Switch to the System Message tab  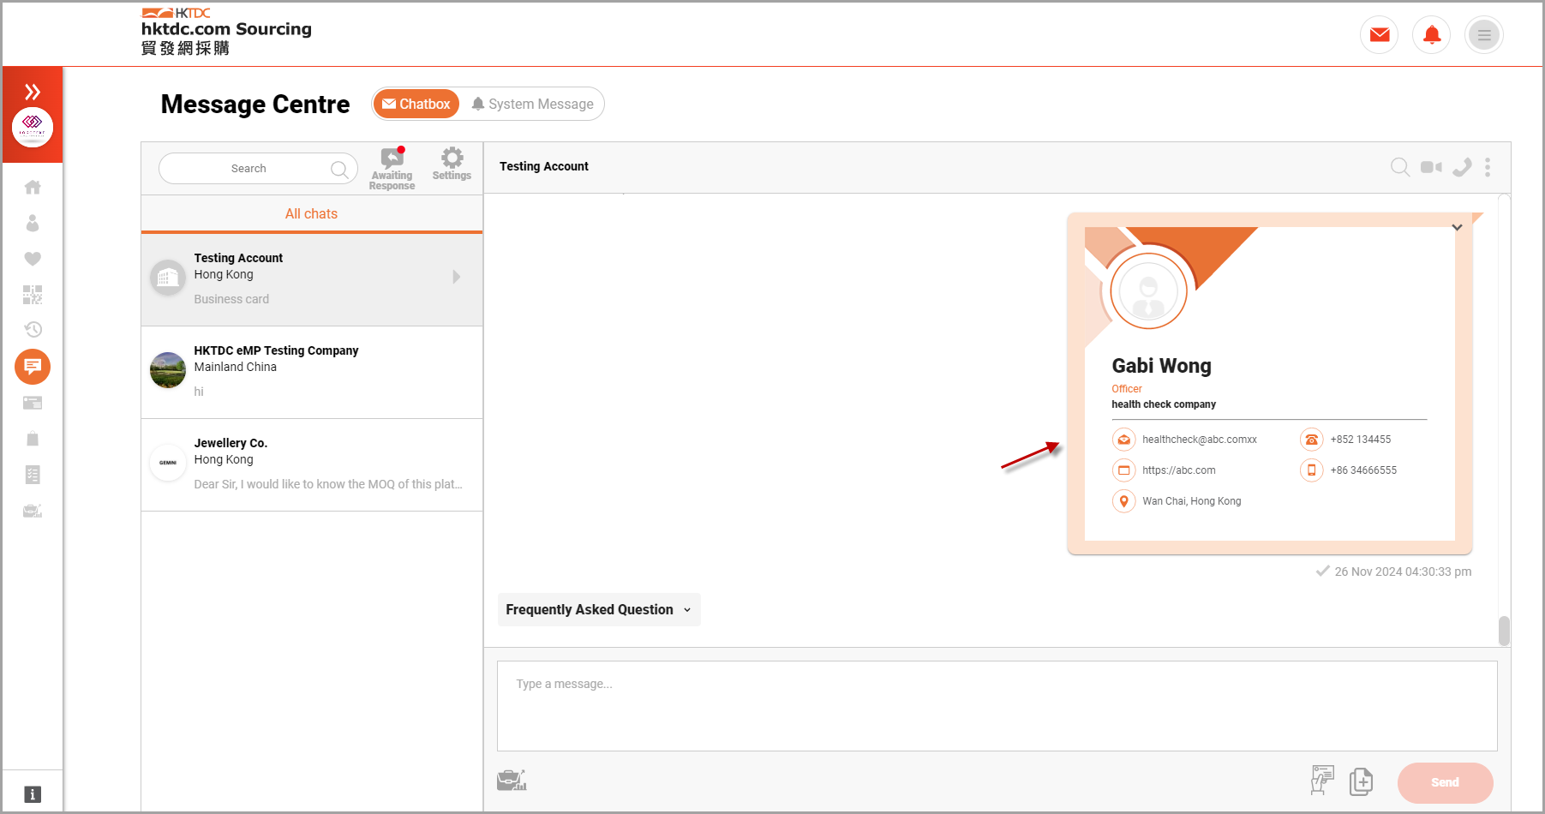point(532,105)
